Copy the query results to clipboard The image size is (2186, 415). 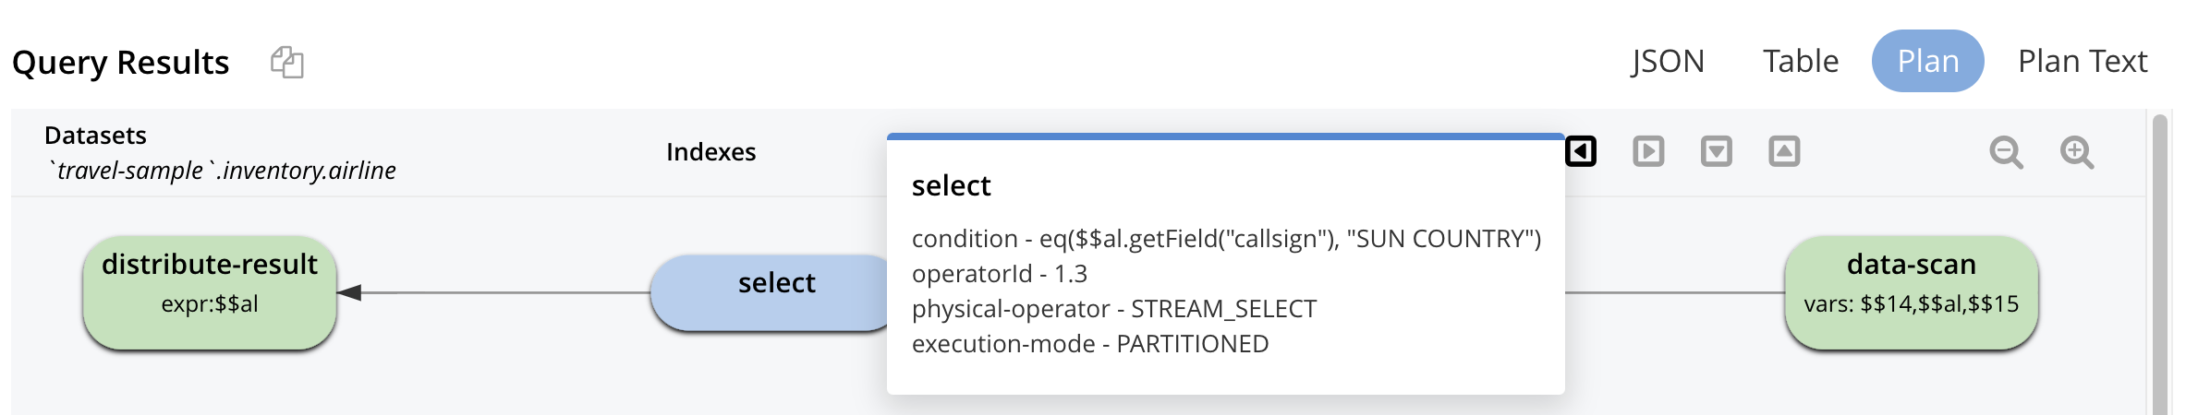287,63
